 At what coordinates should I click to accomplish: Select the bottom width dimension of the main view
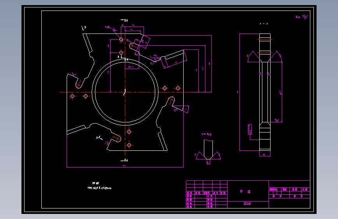[124, 166]
